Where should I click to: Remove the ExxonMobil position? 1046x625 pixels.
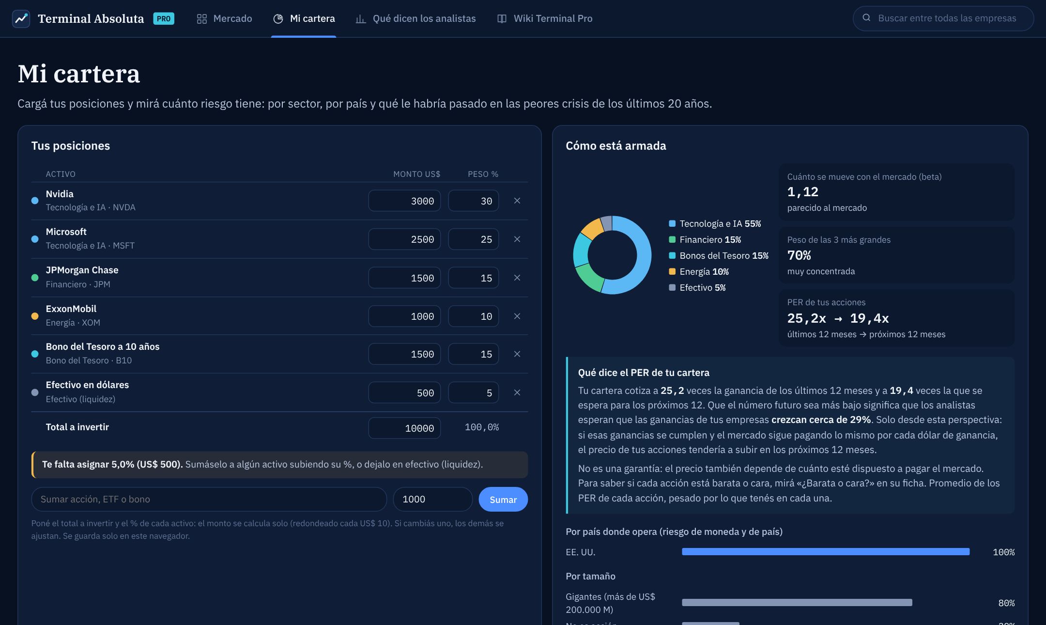(x=517, y=316)
